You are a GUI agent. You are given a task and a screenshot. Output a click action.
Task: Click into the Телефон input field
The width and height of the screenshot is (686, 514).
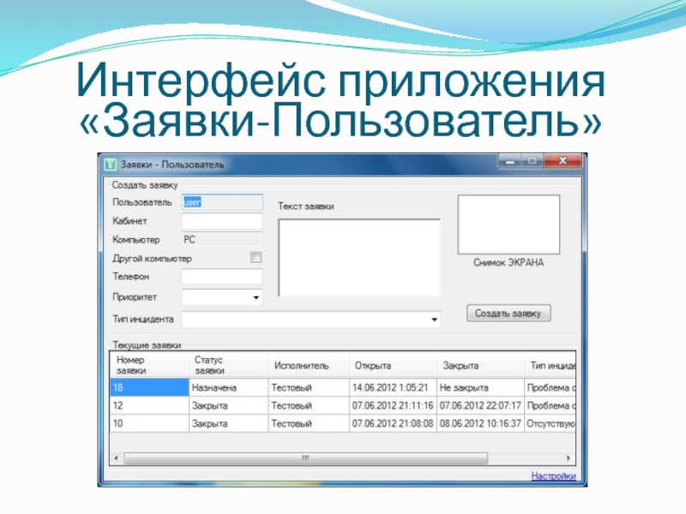point(222,278)
